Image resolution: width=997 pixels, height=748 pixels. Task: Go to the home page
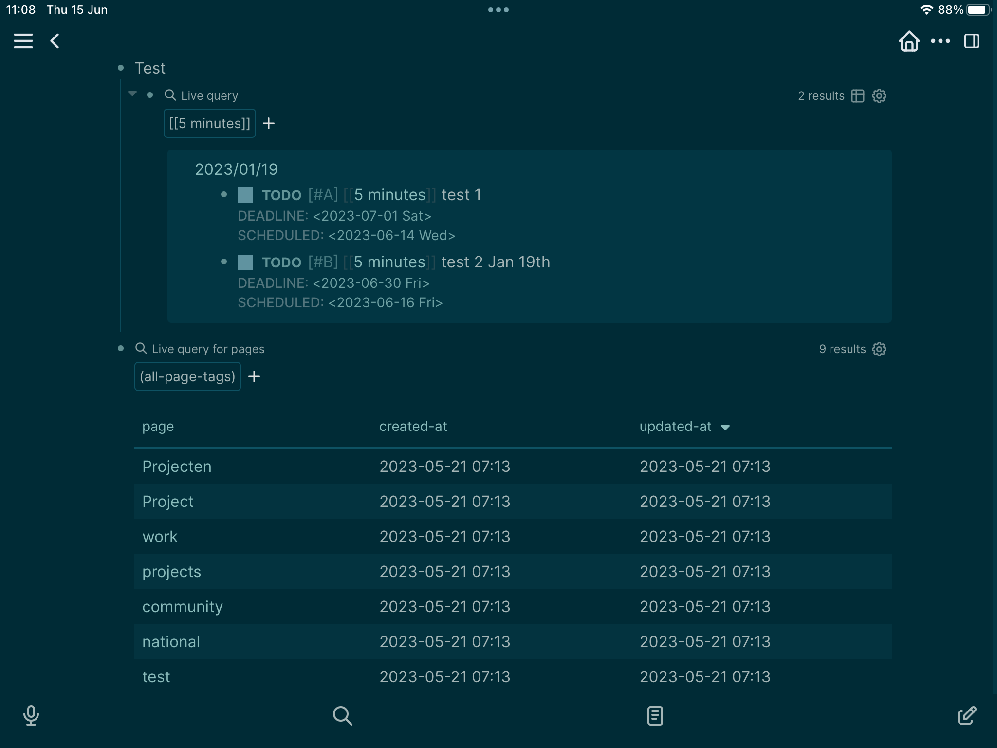pyautogui.click(x=909, y=41)
